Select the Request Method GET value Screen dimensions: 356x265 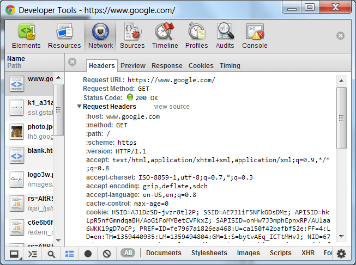[x=143, y=89]
